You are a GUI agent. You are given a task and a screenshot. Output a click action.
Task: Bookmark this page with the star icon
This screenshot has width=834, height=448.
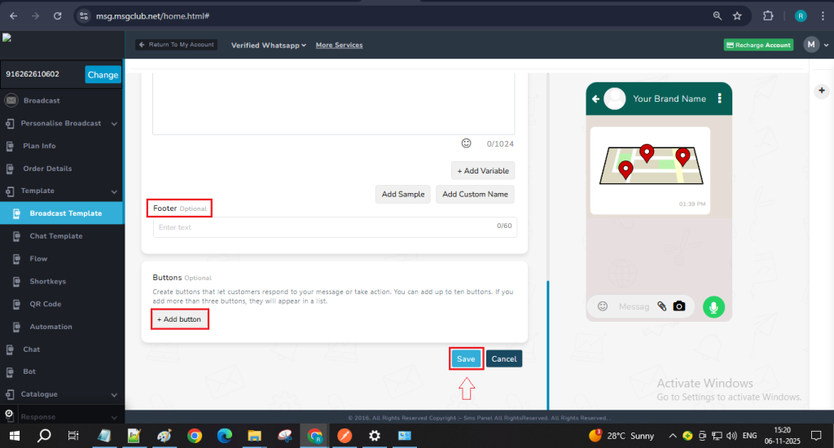point(737,15)
